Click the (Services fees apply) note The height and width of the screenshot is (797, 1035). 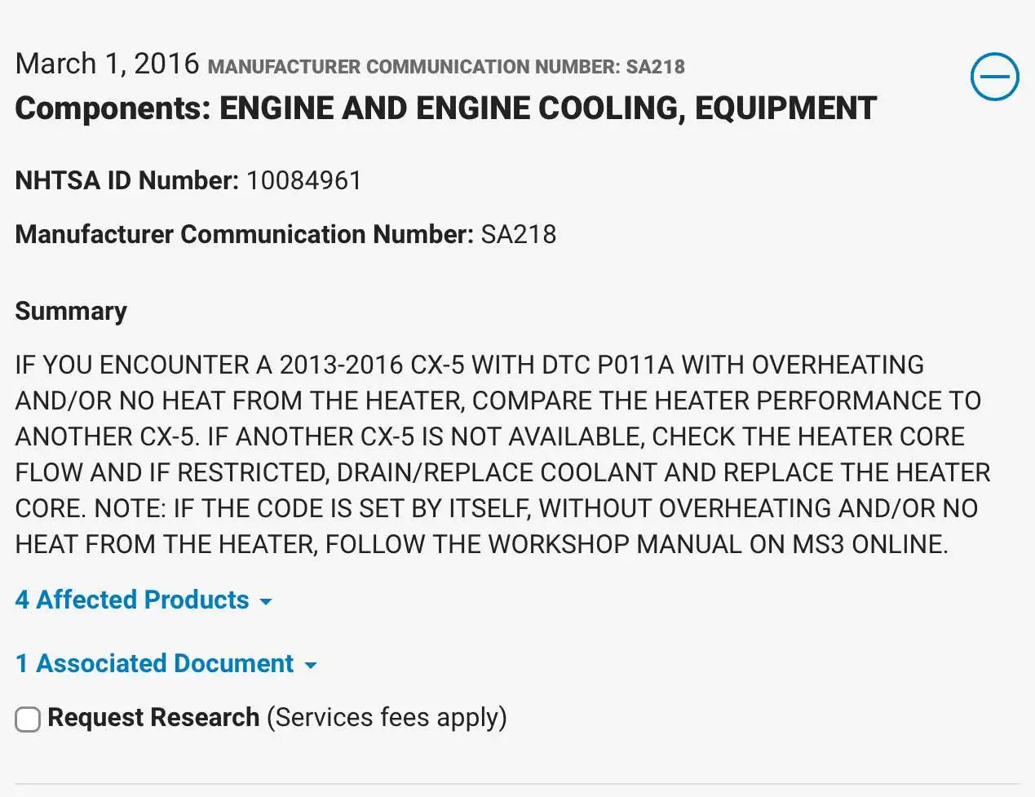pyautogui.click(x=387, y=717)
